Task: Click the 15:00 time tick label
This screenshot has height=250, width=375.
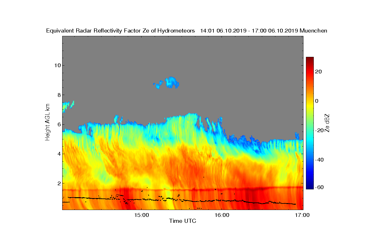Action: [x=141, y=215]
